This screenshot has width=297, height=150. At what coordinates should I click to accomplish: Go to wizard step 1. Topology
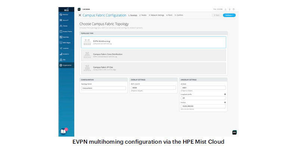[x=133, y=15]
